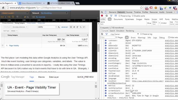The image size is (178, 100).
Task: Click the extension icon with the red ON badge
Action: point(146,8)
